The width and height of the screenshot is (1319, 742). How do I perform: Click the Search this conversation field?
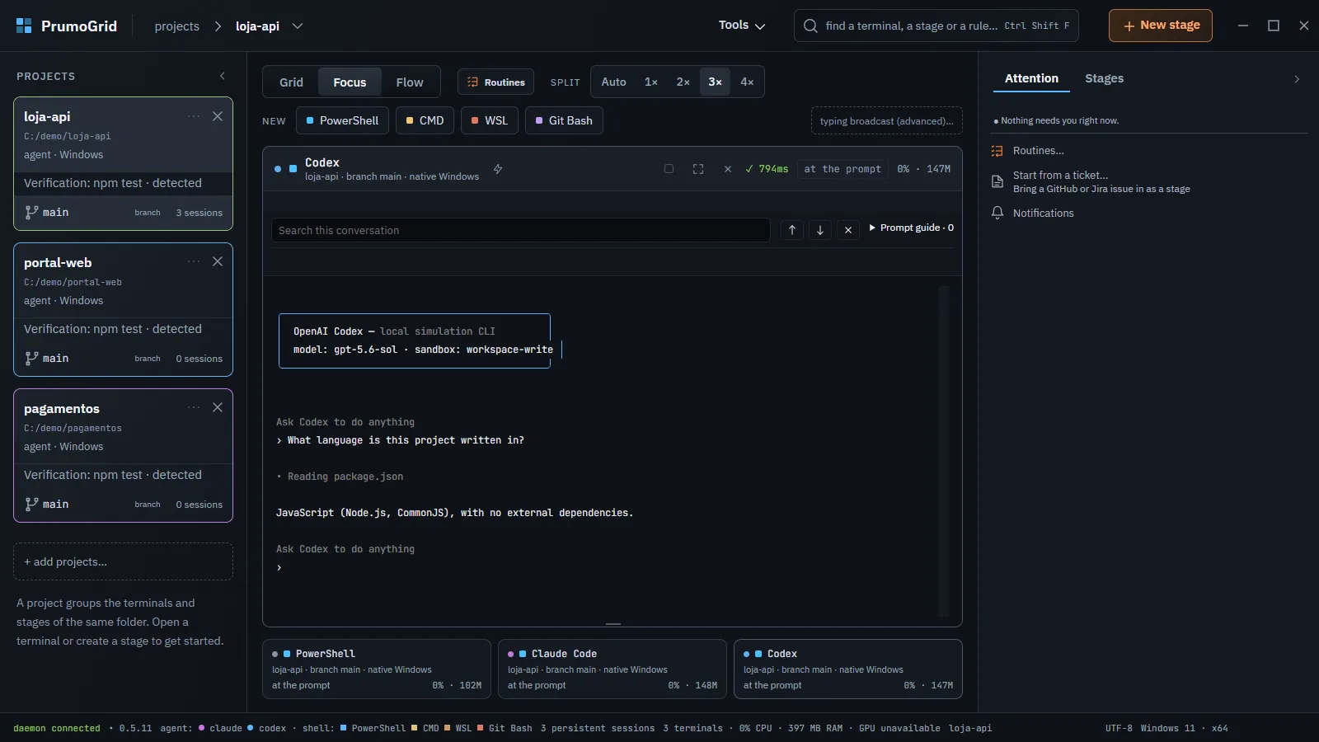coord(520,230)
